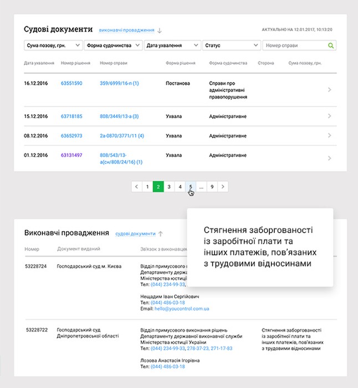
Task: Click 'Документ виданий' column header
Action: point(79,249)
